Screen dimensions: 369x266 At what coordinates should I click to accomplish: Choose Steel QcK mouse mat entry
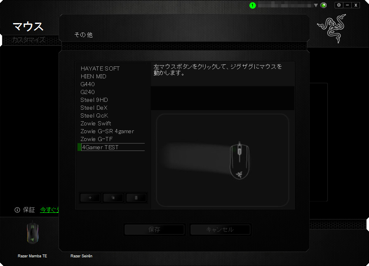94,115
